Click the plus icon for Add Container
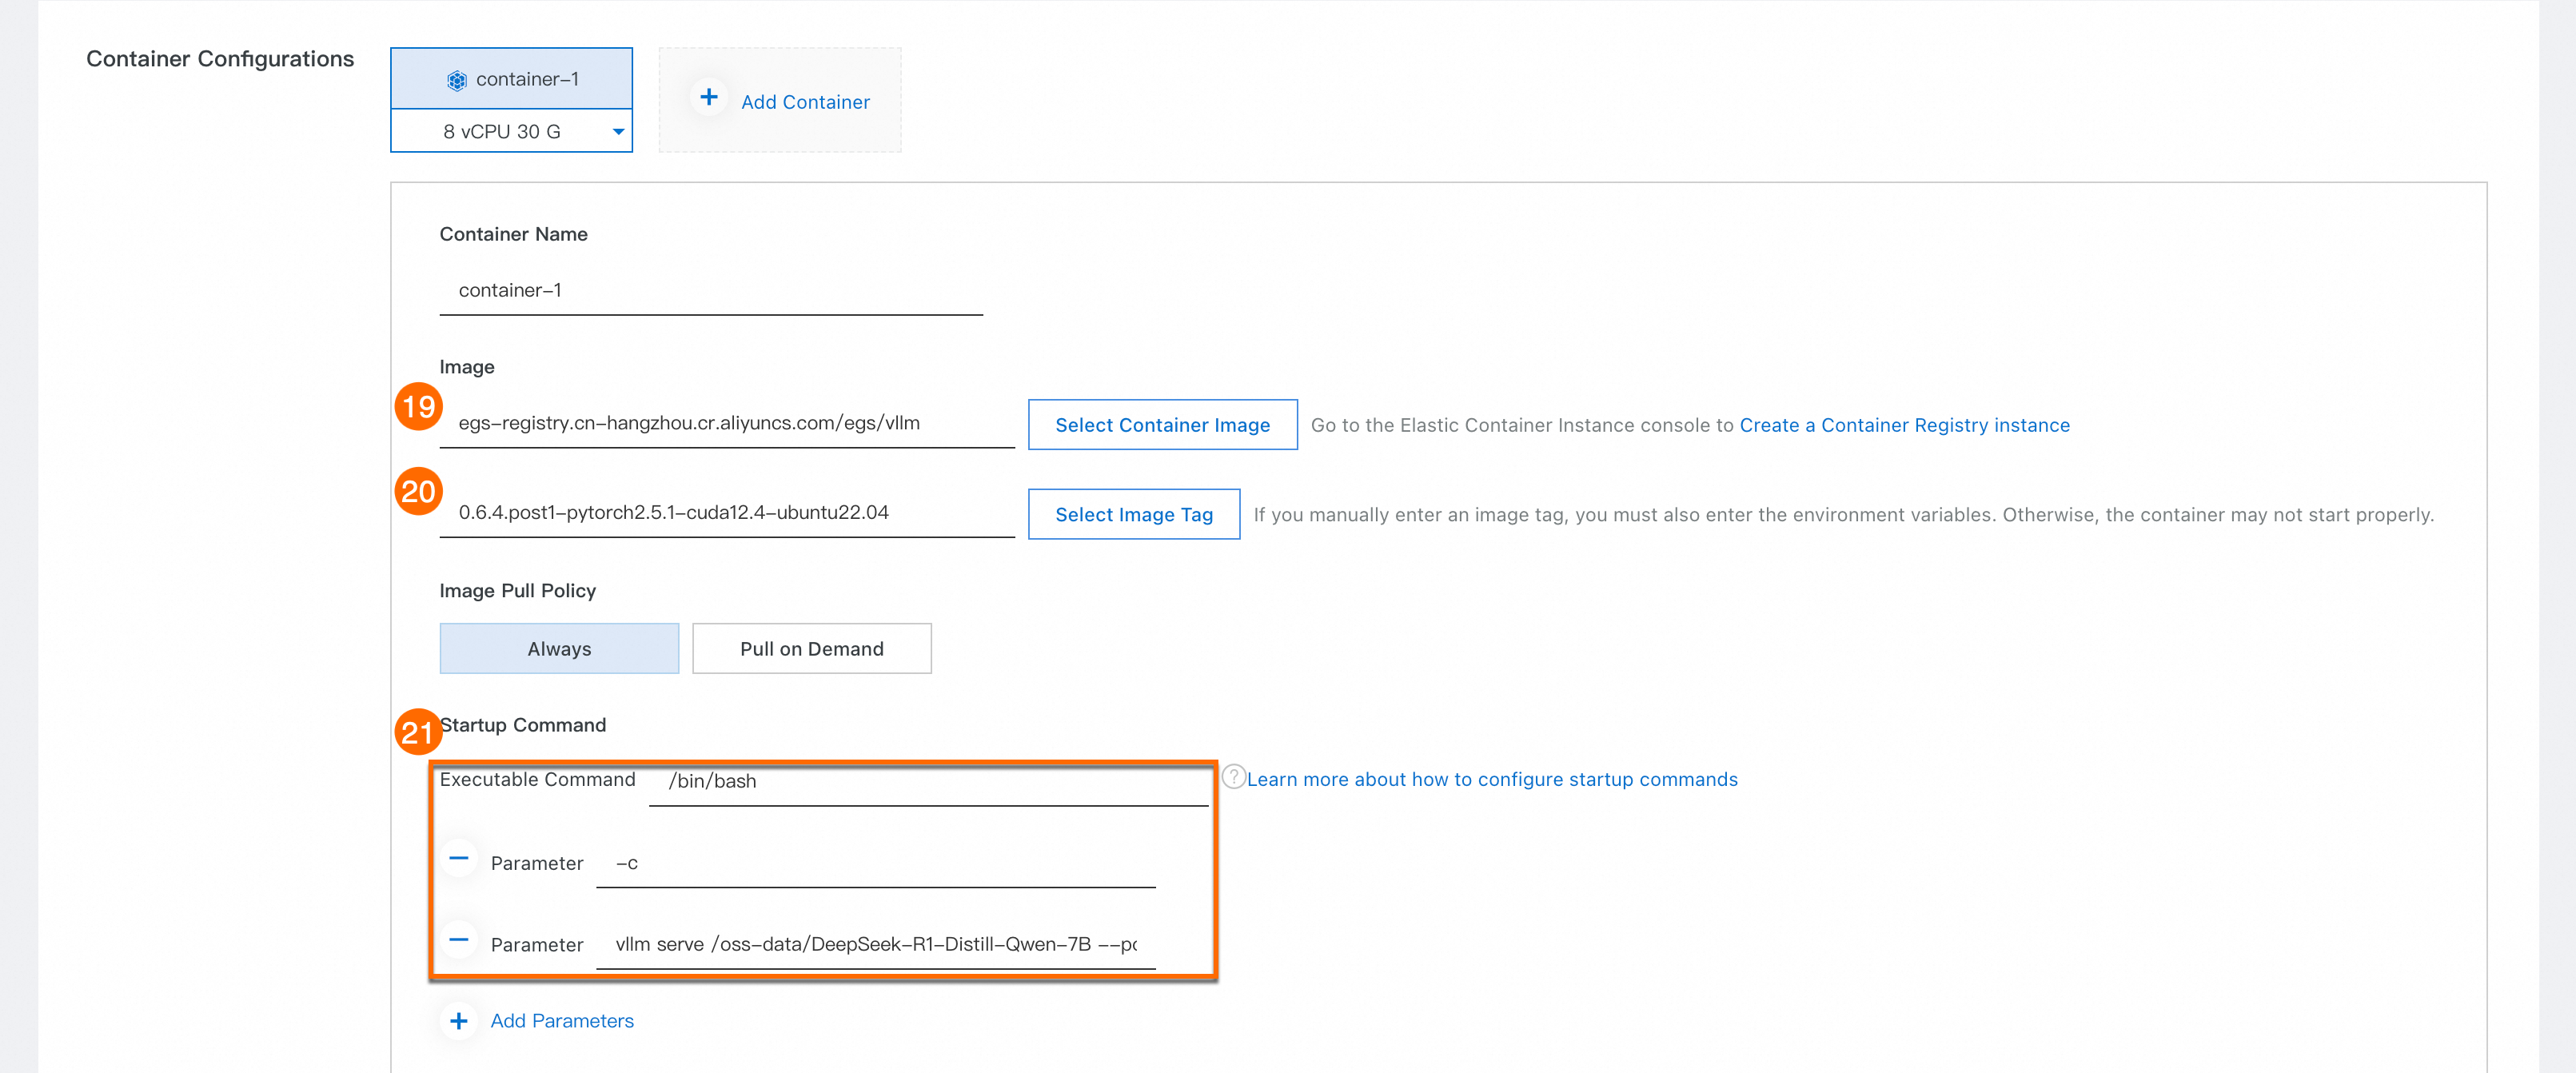Image resolution: width=2576 pixels, height=1073 pixels. (x=708, y=98)
